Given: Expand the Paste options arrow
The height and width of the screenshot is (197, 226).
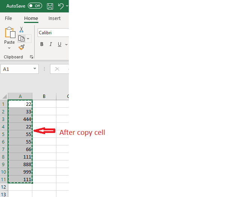Looking at the screenshot, I should coord(9,48).
